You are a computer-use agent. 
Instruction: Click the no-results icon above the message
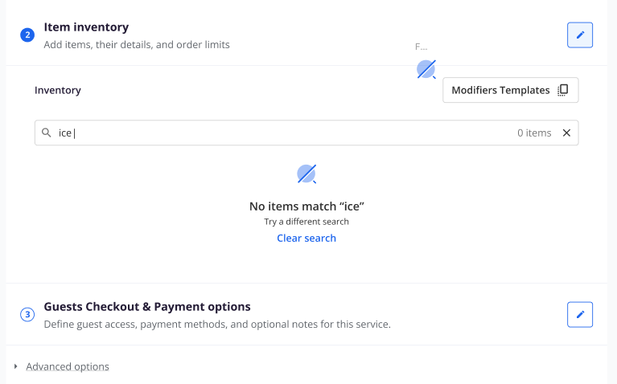click(x=306, y=174)
